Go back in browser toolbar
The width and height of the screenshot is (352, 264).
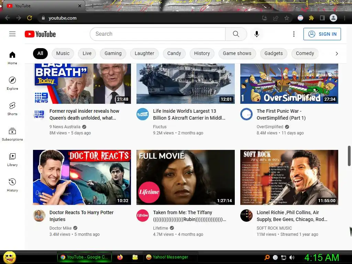(x=8, y=18)
